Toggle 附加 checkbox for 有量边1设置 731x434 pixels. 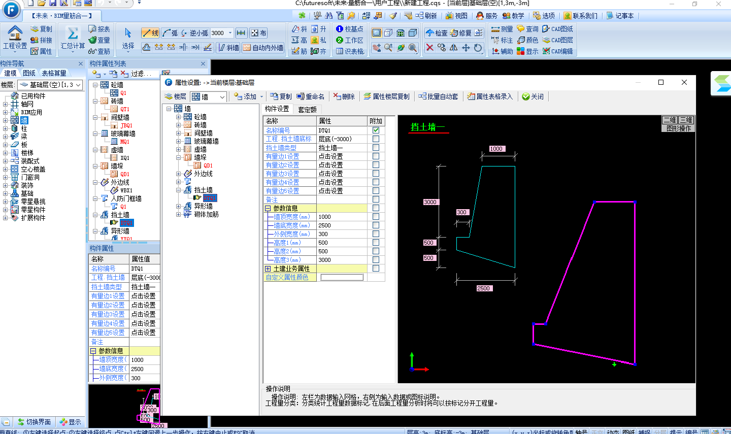click(376, 156)
